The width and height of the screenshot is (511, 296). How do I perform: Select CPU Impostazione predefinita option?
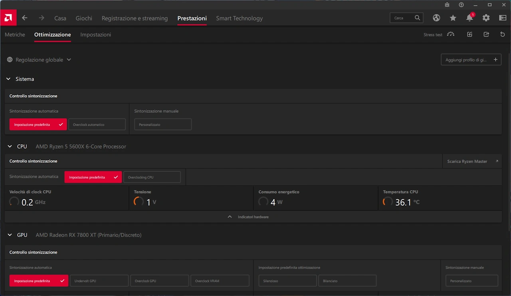coord(93,177)
